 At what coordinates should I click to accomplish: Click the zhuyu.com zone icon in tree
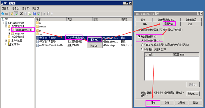[x=13, y=33]
